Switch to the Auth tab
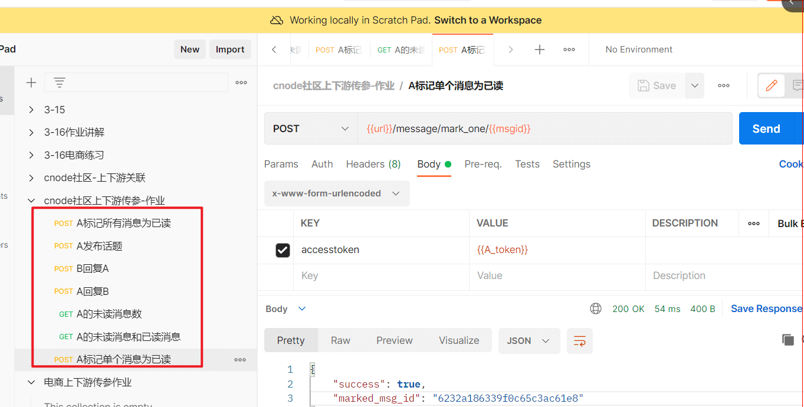 point(322,164)
